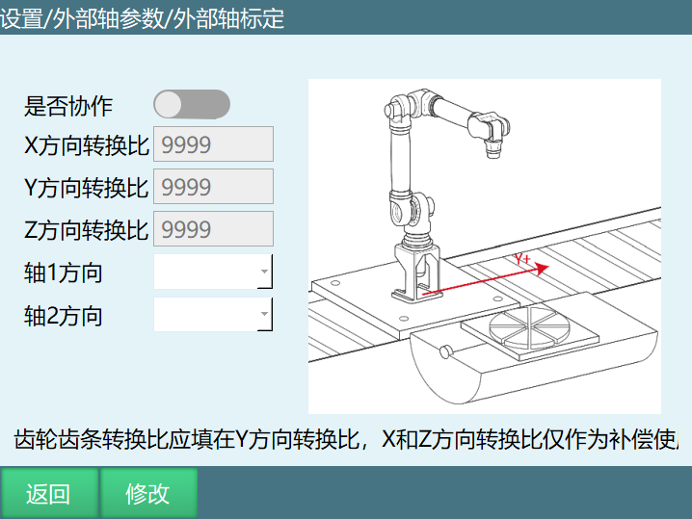Click the 修改 button
Image resolution: width=692 pixels, height=519 pixels.
click(148, 493)
